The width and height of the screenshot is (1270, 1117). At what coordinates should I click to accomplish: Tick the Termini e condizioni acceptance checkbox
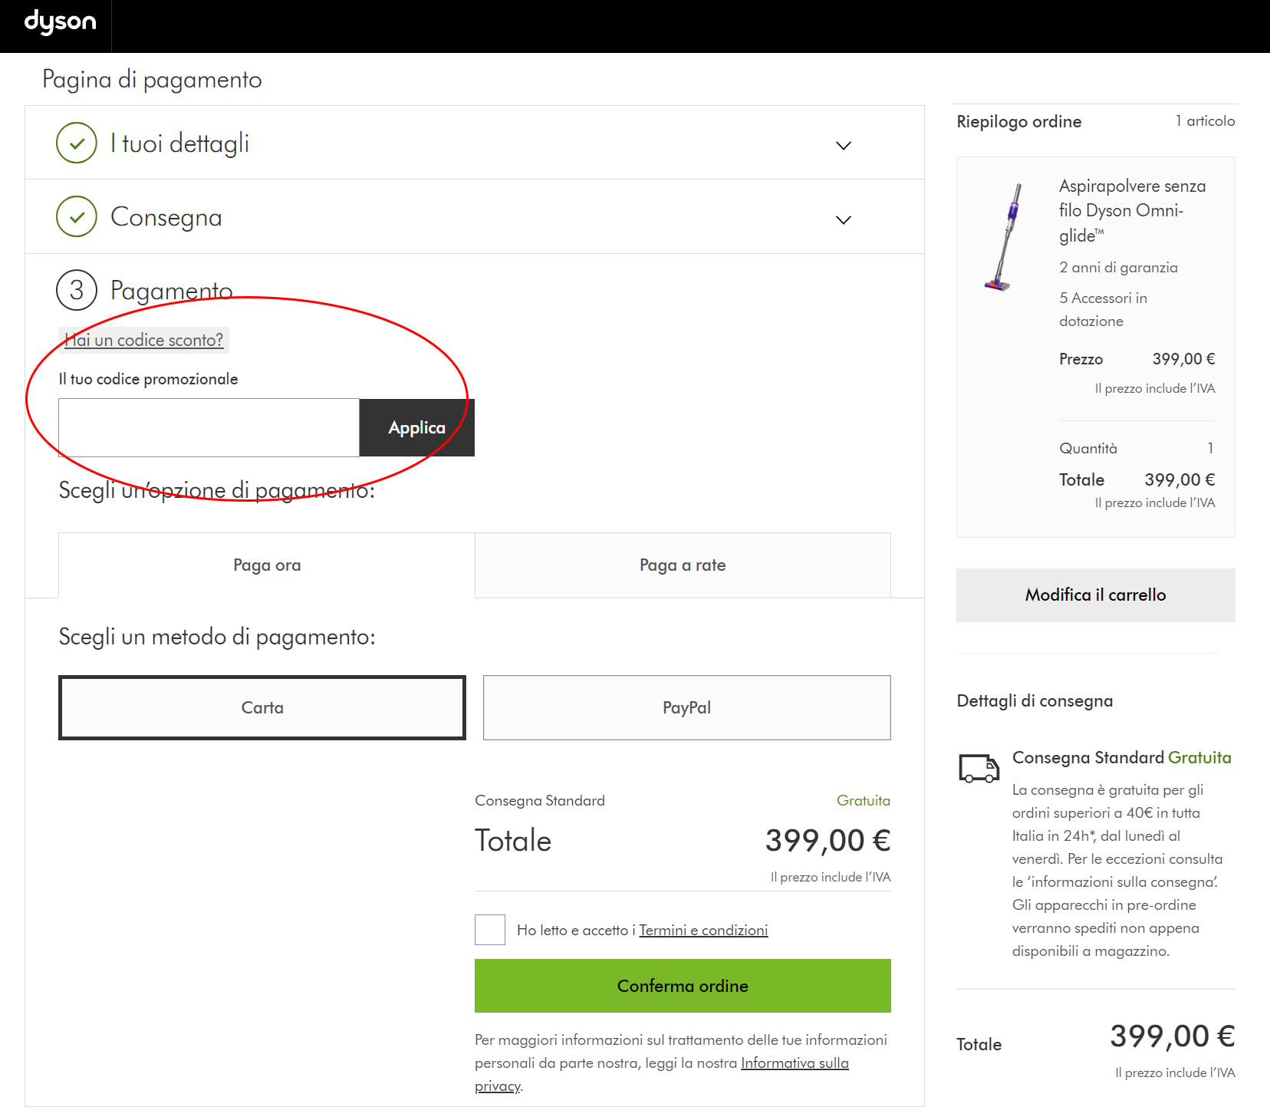pos(490,930)
